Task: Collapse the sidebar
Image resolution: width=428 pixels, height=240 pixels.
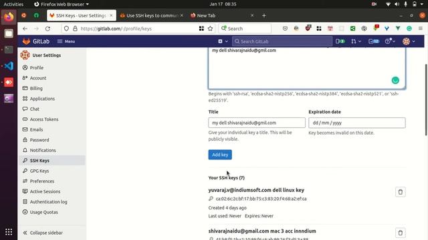Action: (x=43, y=233)
